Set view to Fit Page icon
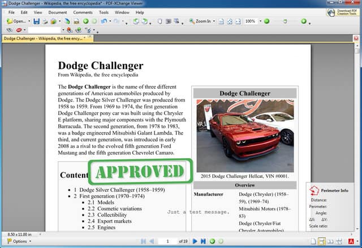Viewport: 362px width, 248px height. [230, 21]
